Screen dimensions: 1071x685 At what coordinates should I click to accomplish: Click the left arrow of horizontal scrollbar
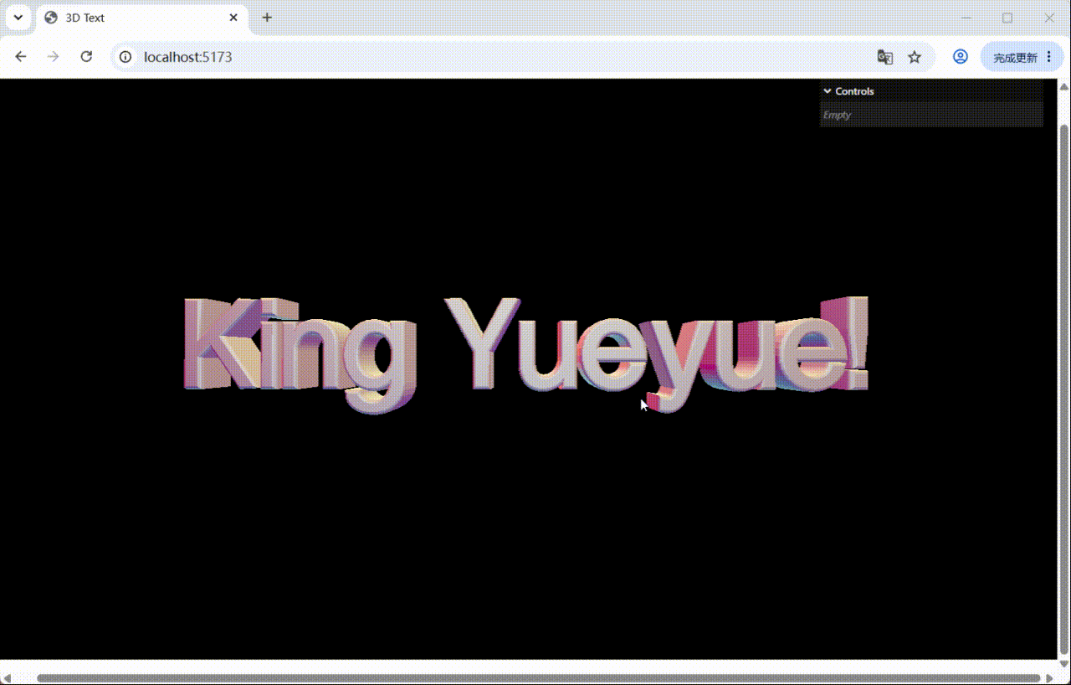coord(8,678)
